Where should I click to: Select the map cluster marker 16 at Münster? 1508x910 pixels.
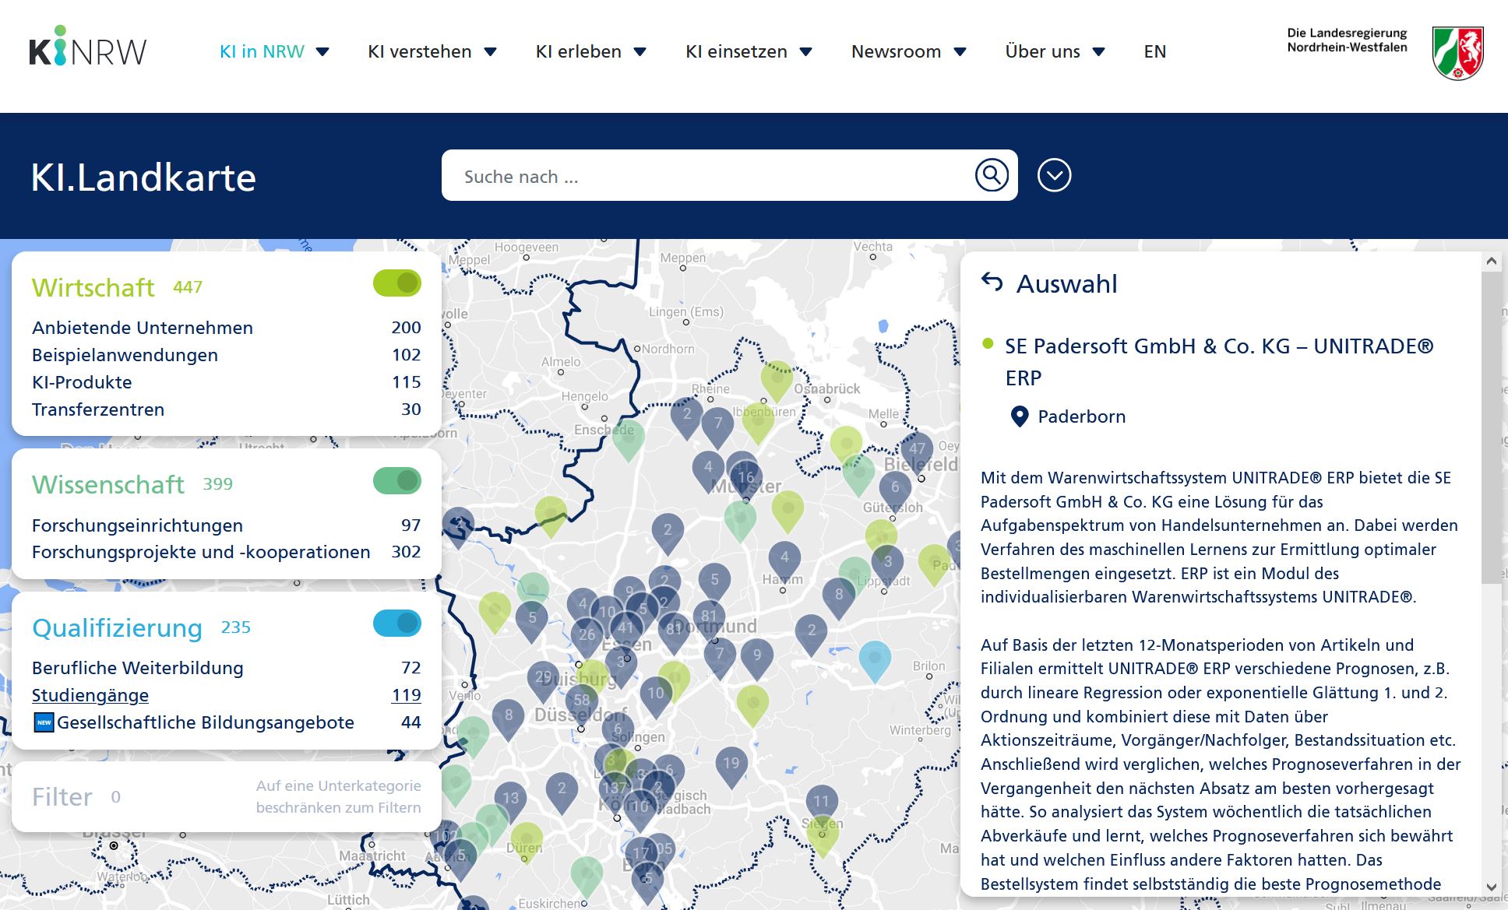click(x=746, y=479)
